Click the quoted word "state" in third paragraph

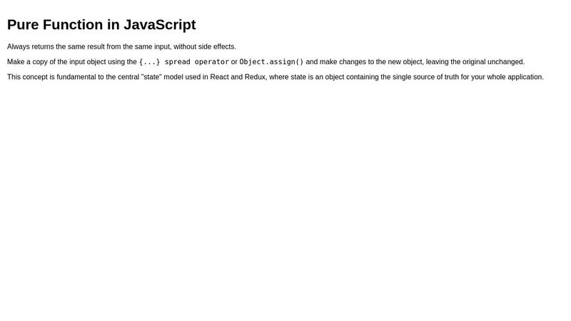pyautogui.click(x=151, y=77)
